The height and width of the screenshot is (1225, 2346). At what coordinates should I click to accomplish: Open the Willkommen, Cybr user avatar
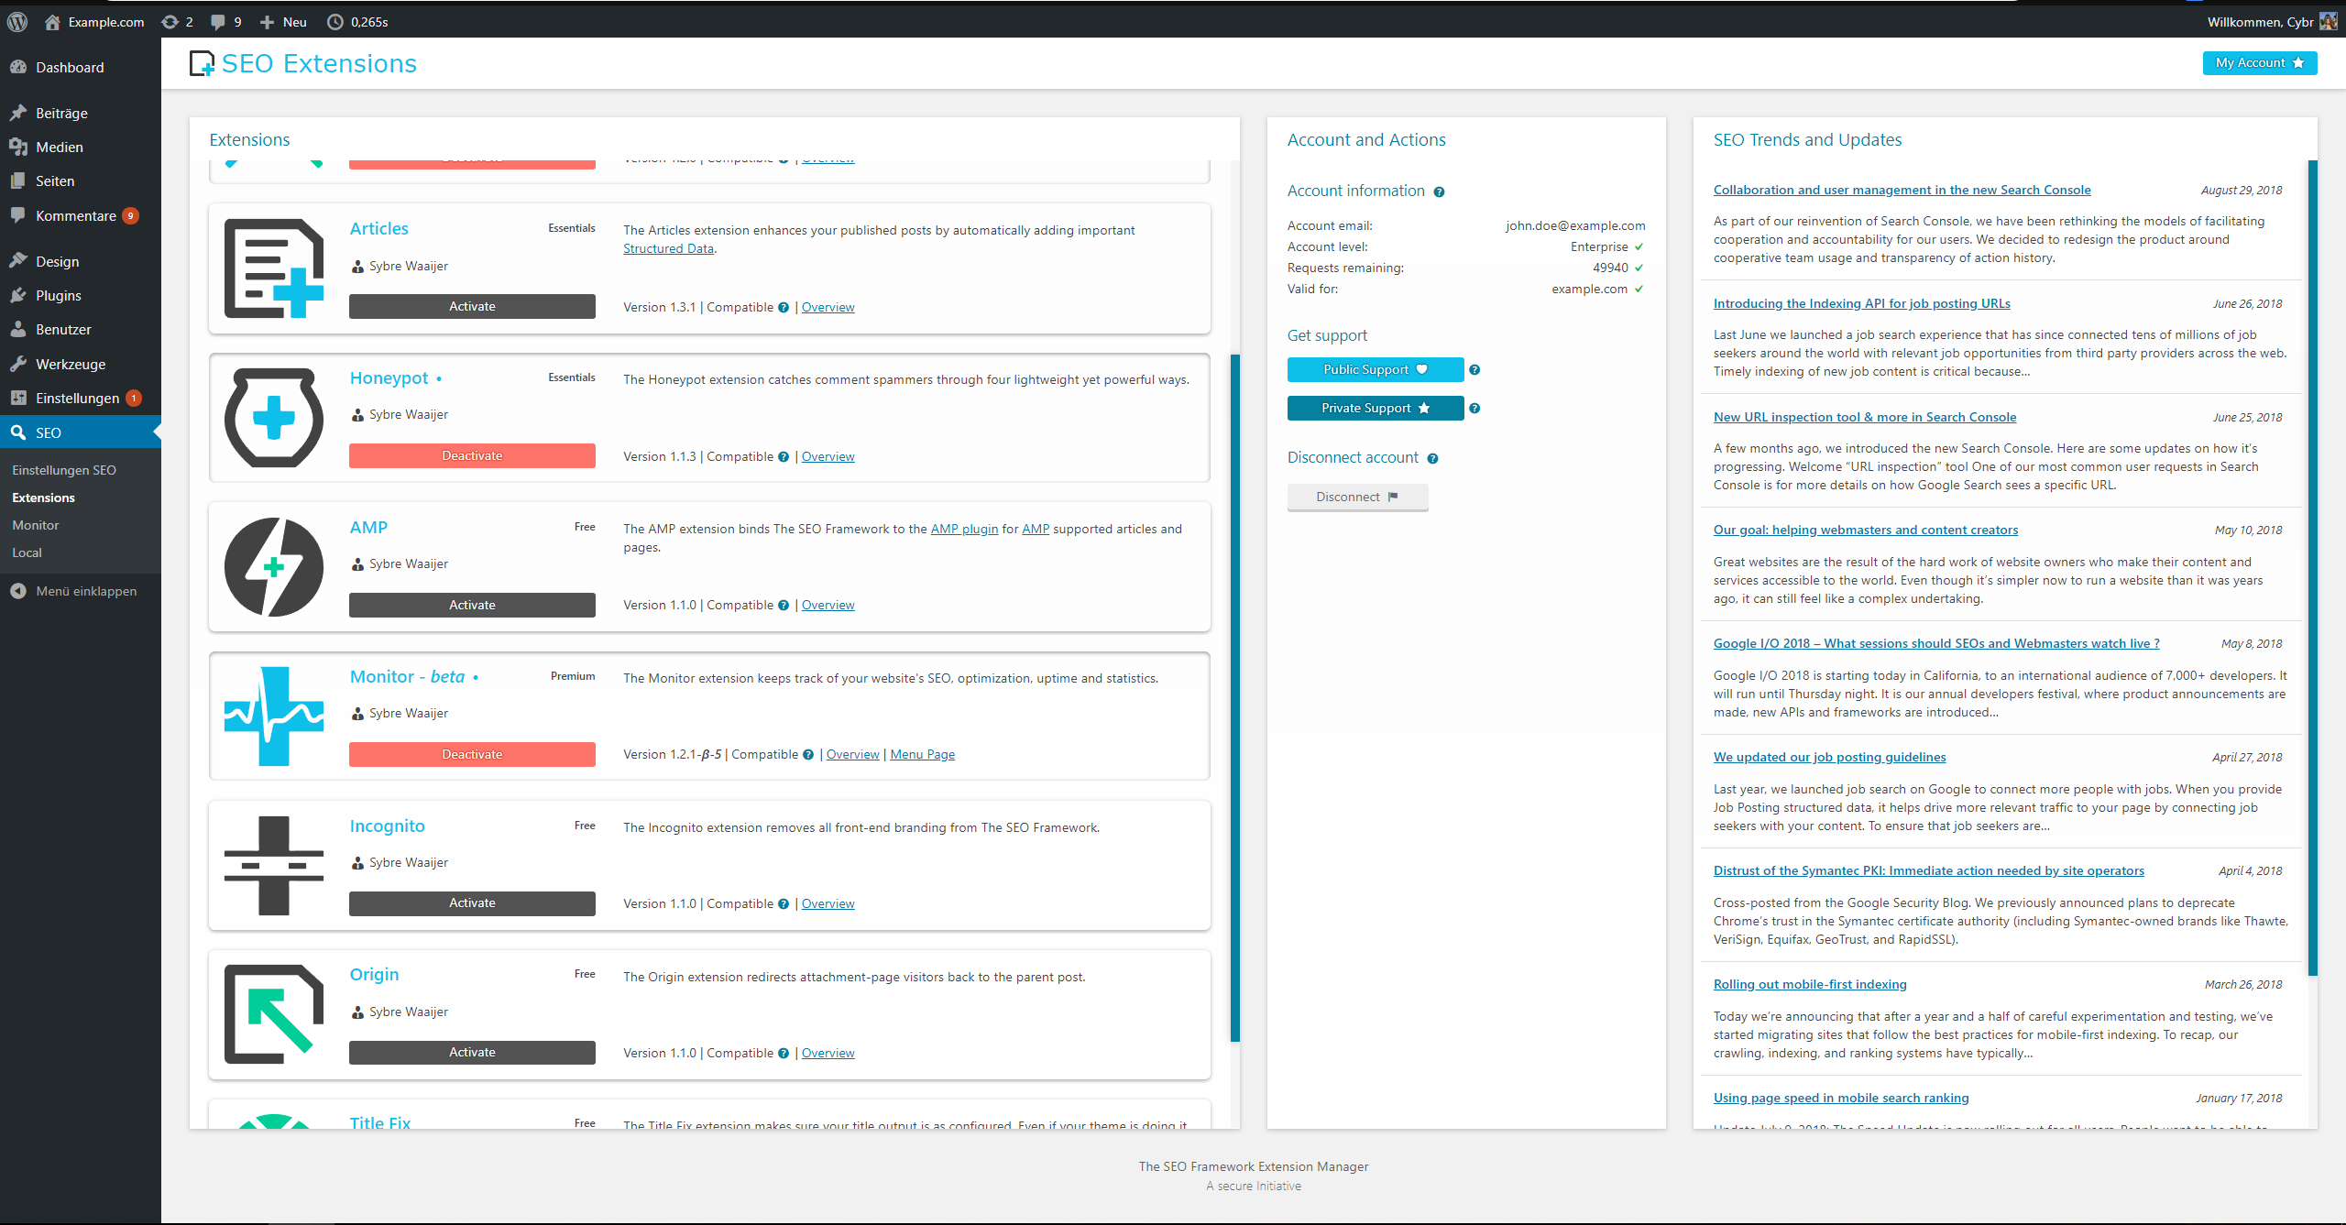coord(2329,22)
